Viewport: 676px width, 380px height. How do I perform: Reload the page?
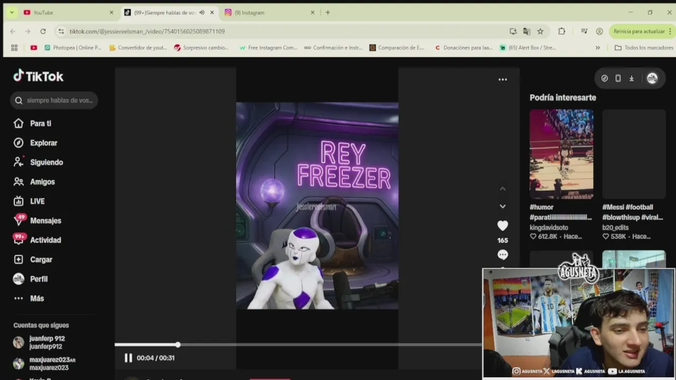[43, 32]
